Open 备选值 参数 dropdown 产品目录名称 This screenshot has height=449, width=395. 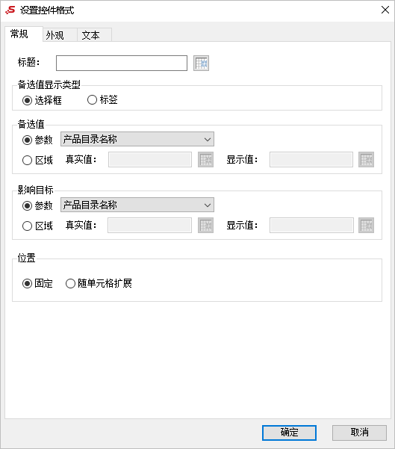pyautogui.click(x=137, y=139)
